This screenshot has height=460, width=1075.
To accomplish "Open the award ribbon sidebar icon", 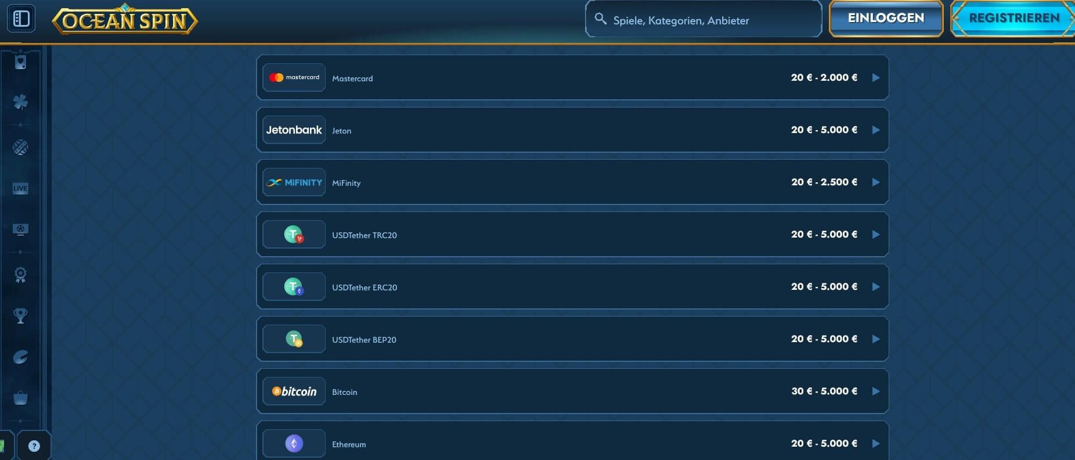I will 20,275.
